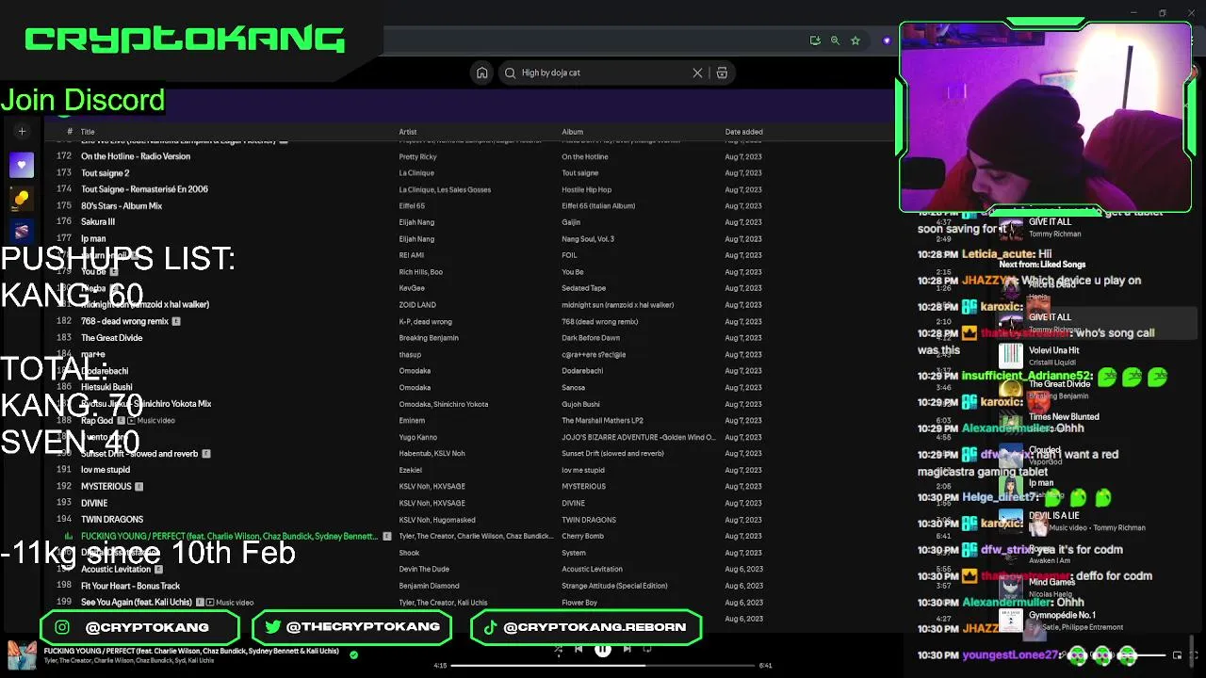Viewport: 1206px width, 678px height.
Task: Open the album link 'Flower Boy'
Action: point(579,603)
